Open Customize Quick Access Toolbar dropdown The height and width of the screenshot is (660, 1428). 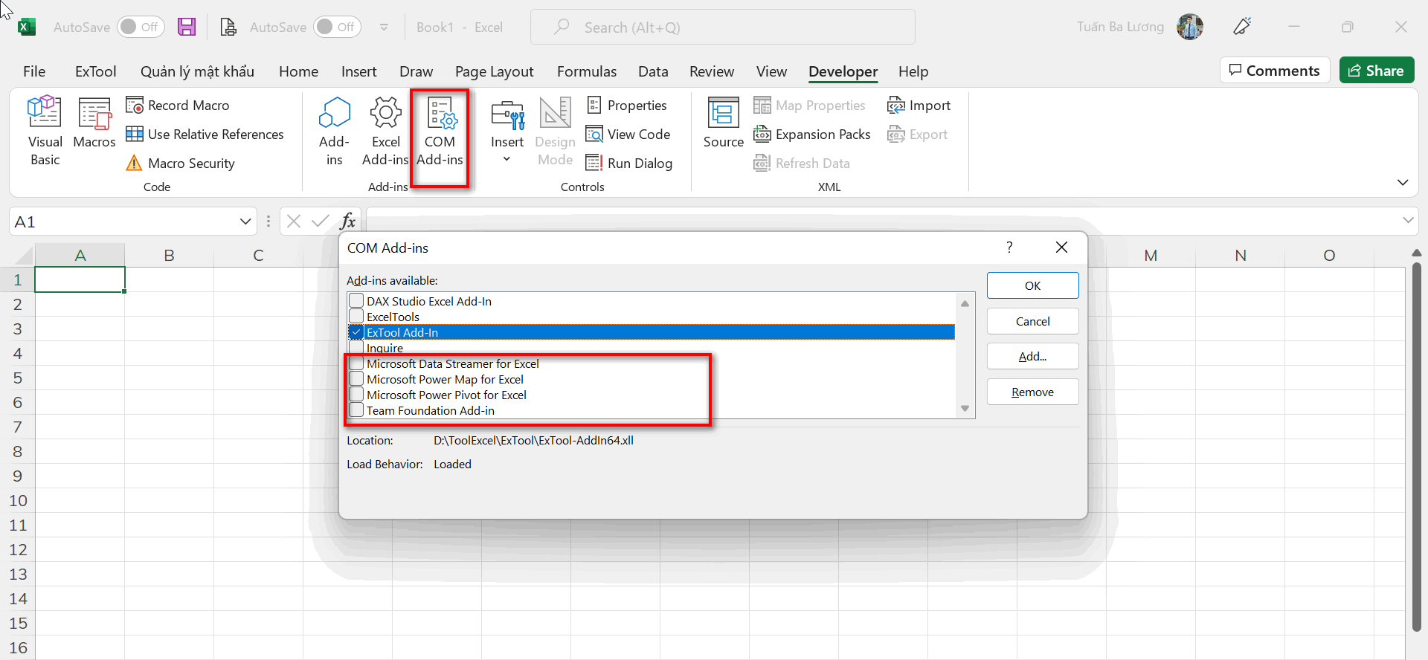click(384, 27)
